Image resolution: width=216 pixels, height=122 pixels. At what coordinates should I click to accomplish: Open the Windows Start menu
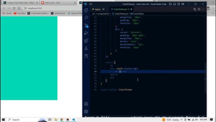point(3,120)
